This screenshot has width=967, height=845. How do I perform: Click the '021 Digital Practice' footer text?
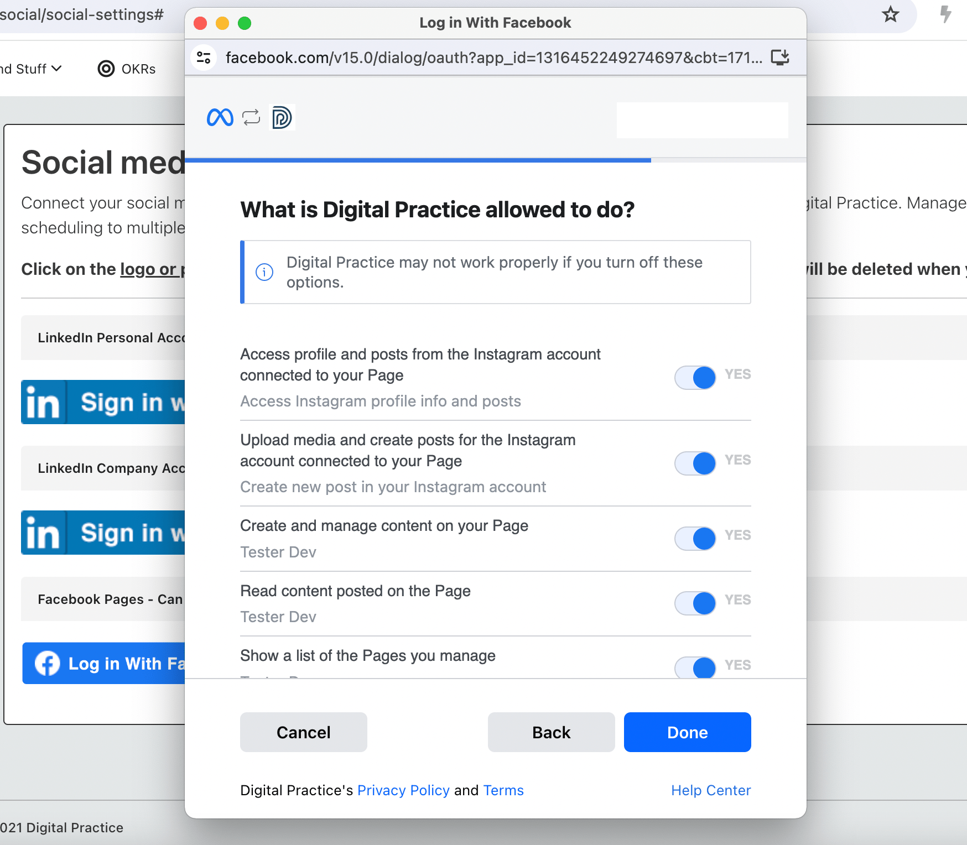click(x=62, y=828)
